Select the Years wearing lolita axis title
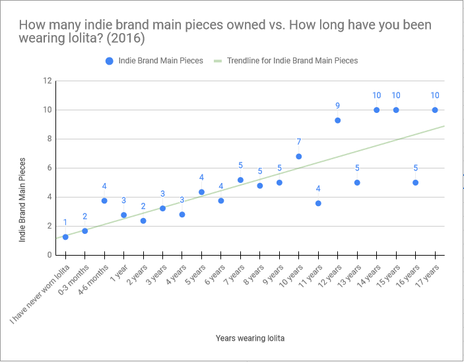 (x=250, y=339)
